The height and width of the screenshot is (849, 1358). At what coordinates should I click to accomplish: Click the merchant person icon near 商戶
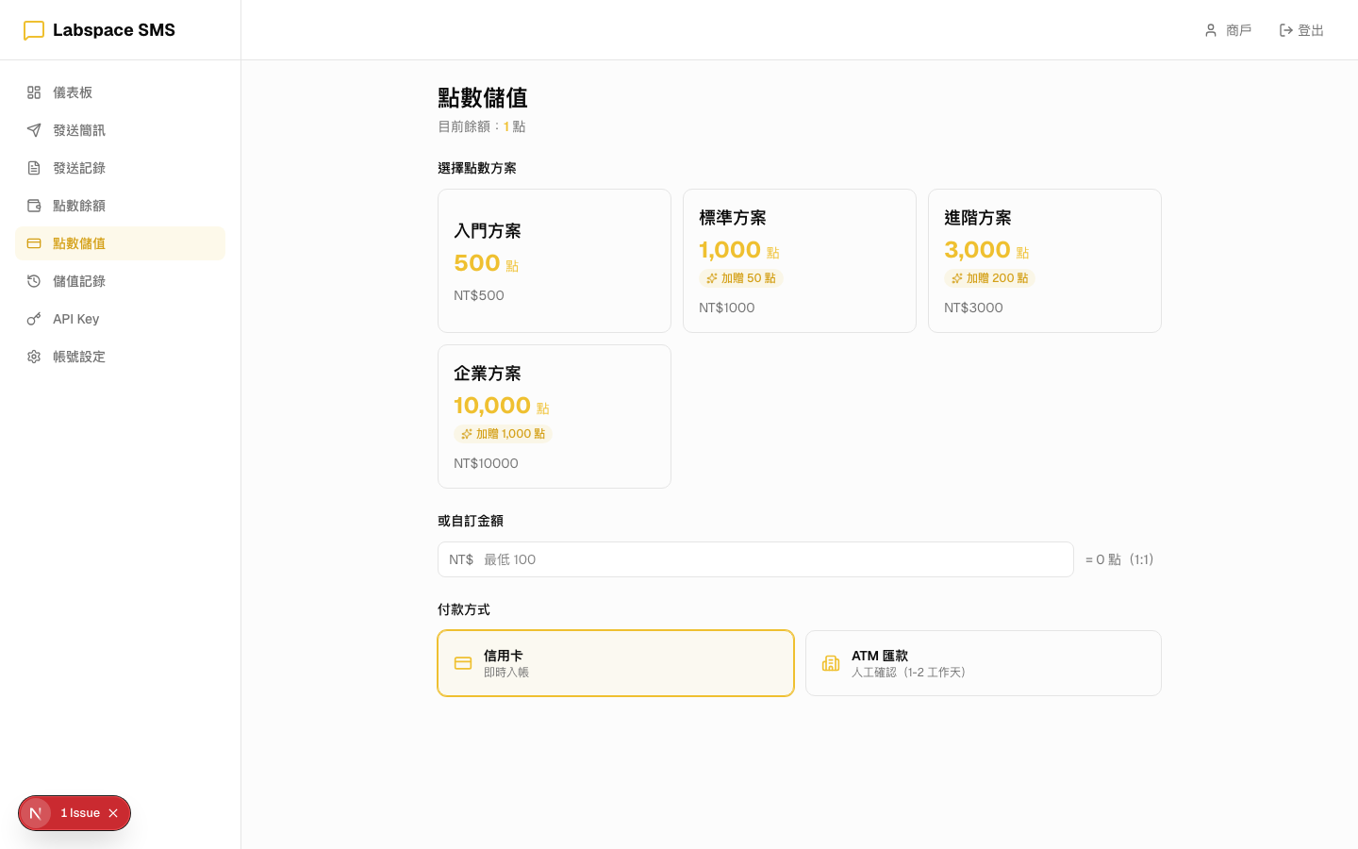click(1211, 30)
